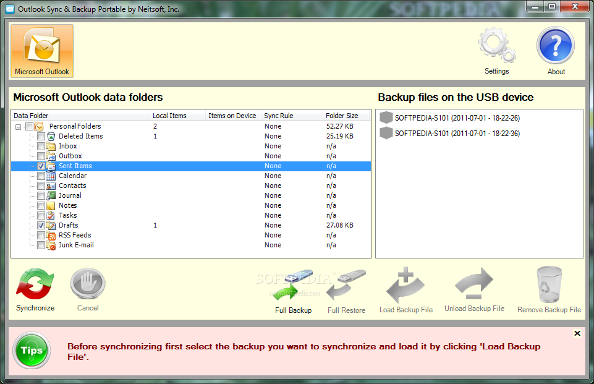
Task: Select backup SOFTPEDIA-S101 18-22-26
Action: point(450,118)
